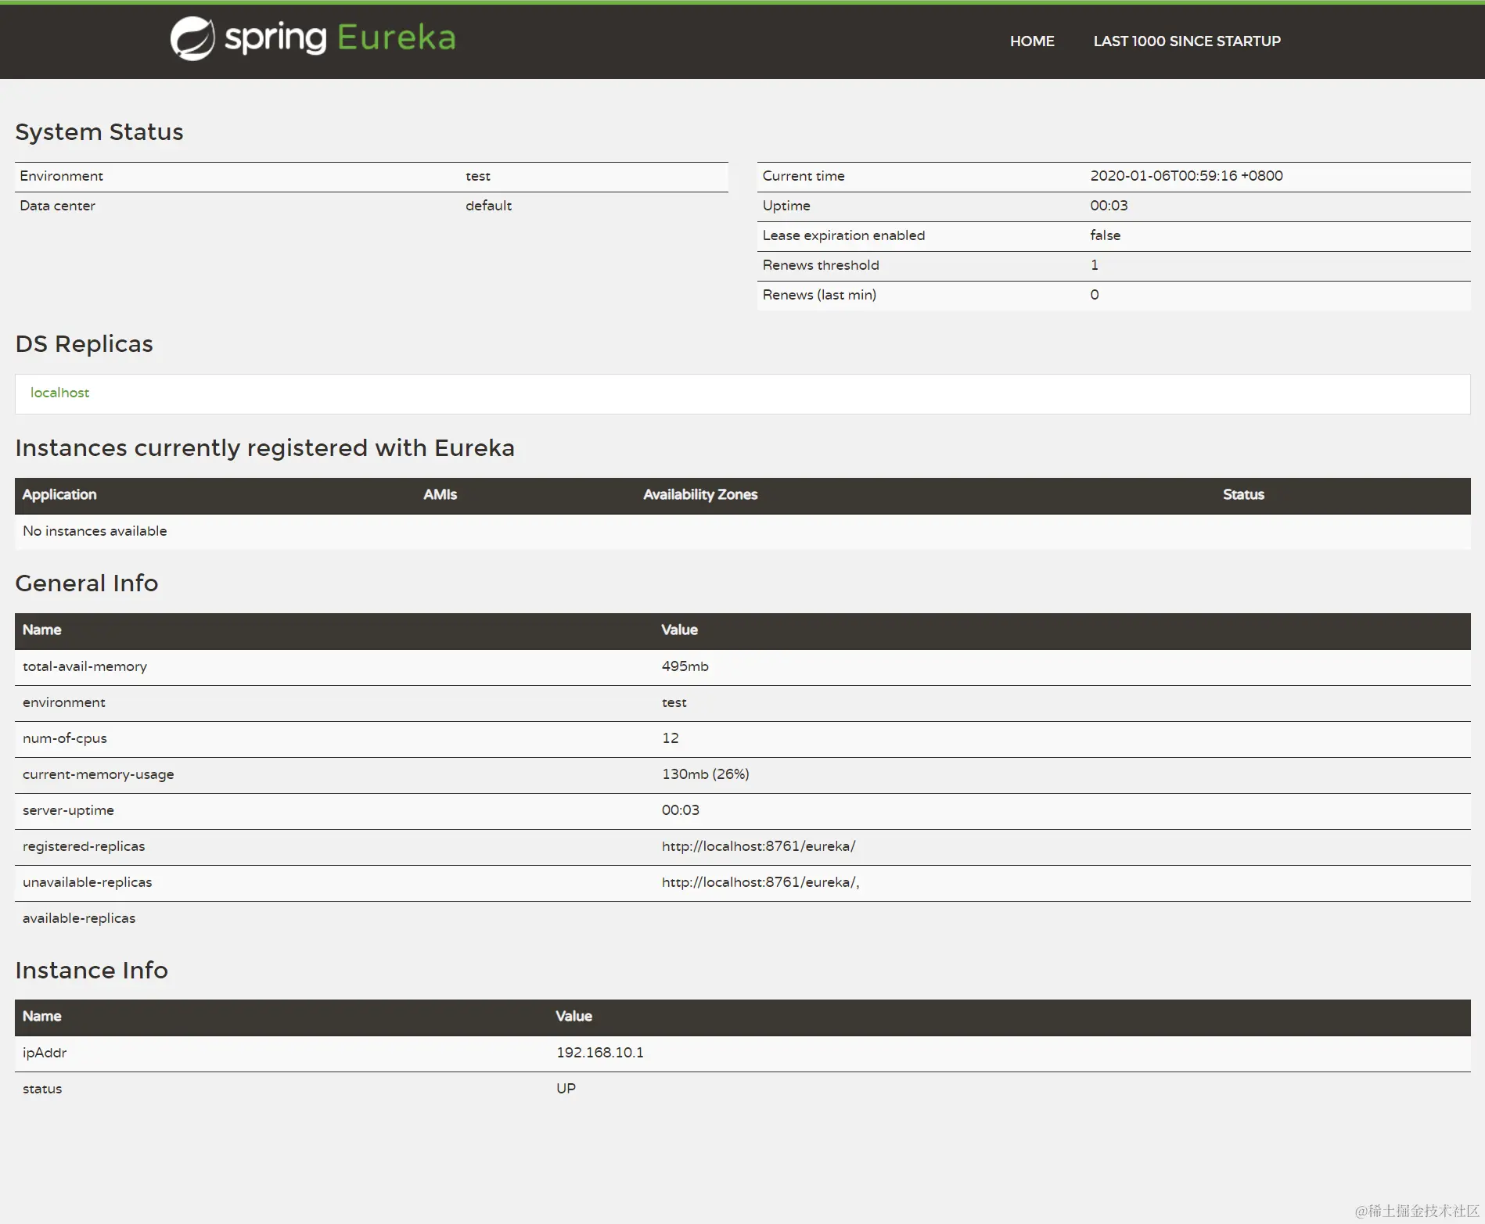1485x1224 pixels.
Task: Select the status UP value cell
Action: coord(565,1088)
